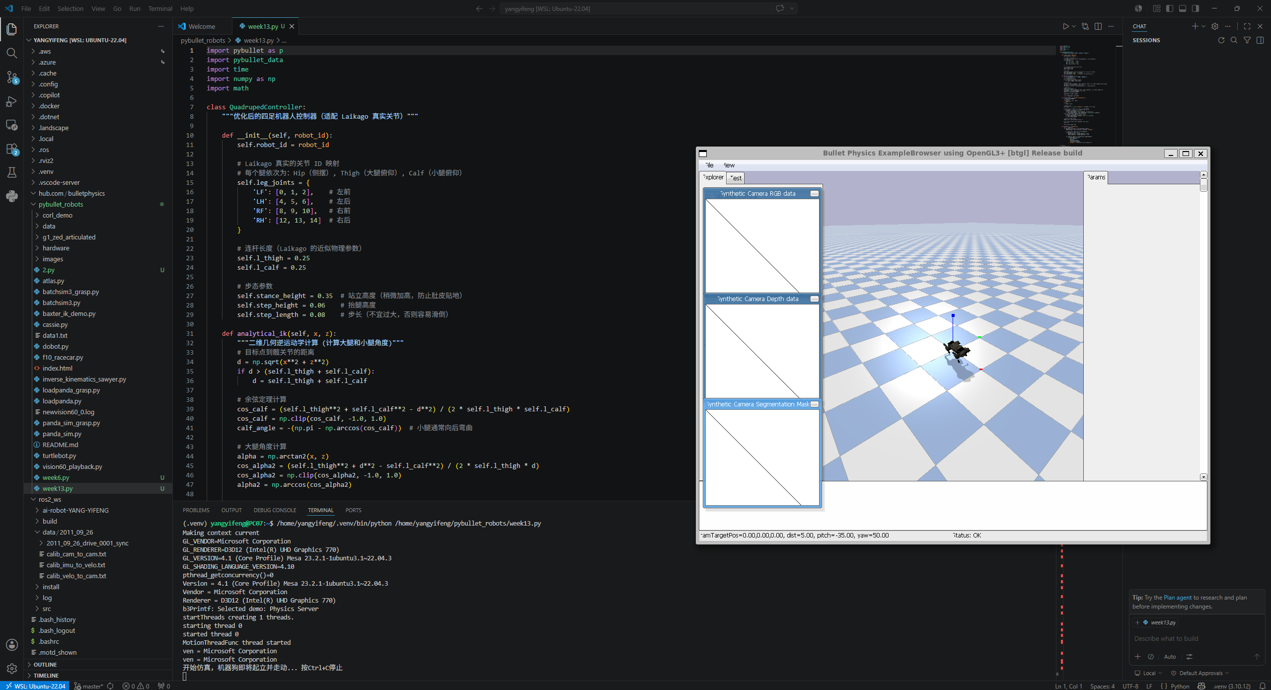Select the Auto model picker
This screenshot has width=1271, height=690.
tap(1170, 657)
